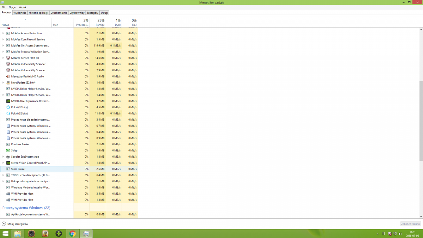Viewport: 423px width, 238px height.
Task: Select the 119,9 MB memory value
Action: 99,45
